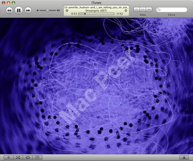Toggle the -3:52 remaining time display

tap(119, 14)
